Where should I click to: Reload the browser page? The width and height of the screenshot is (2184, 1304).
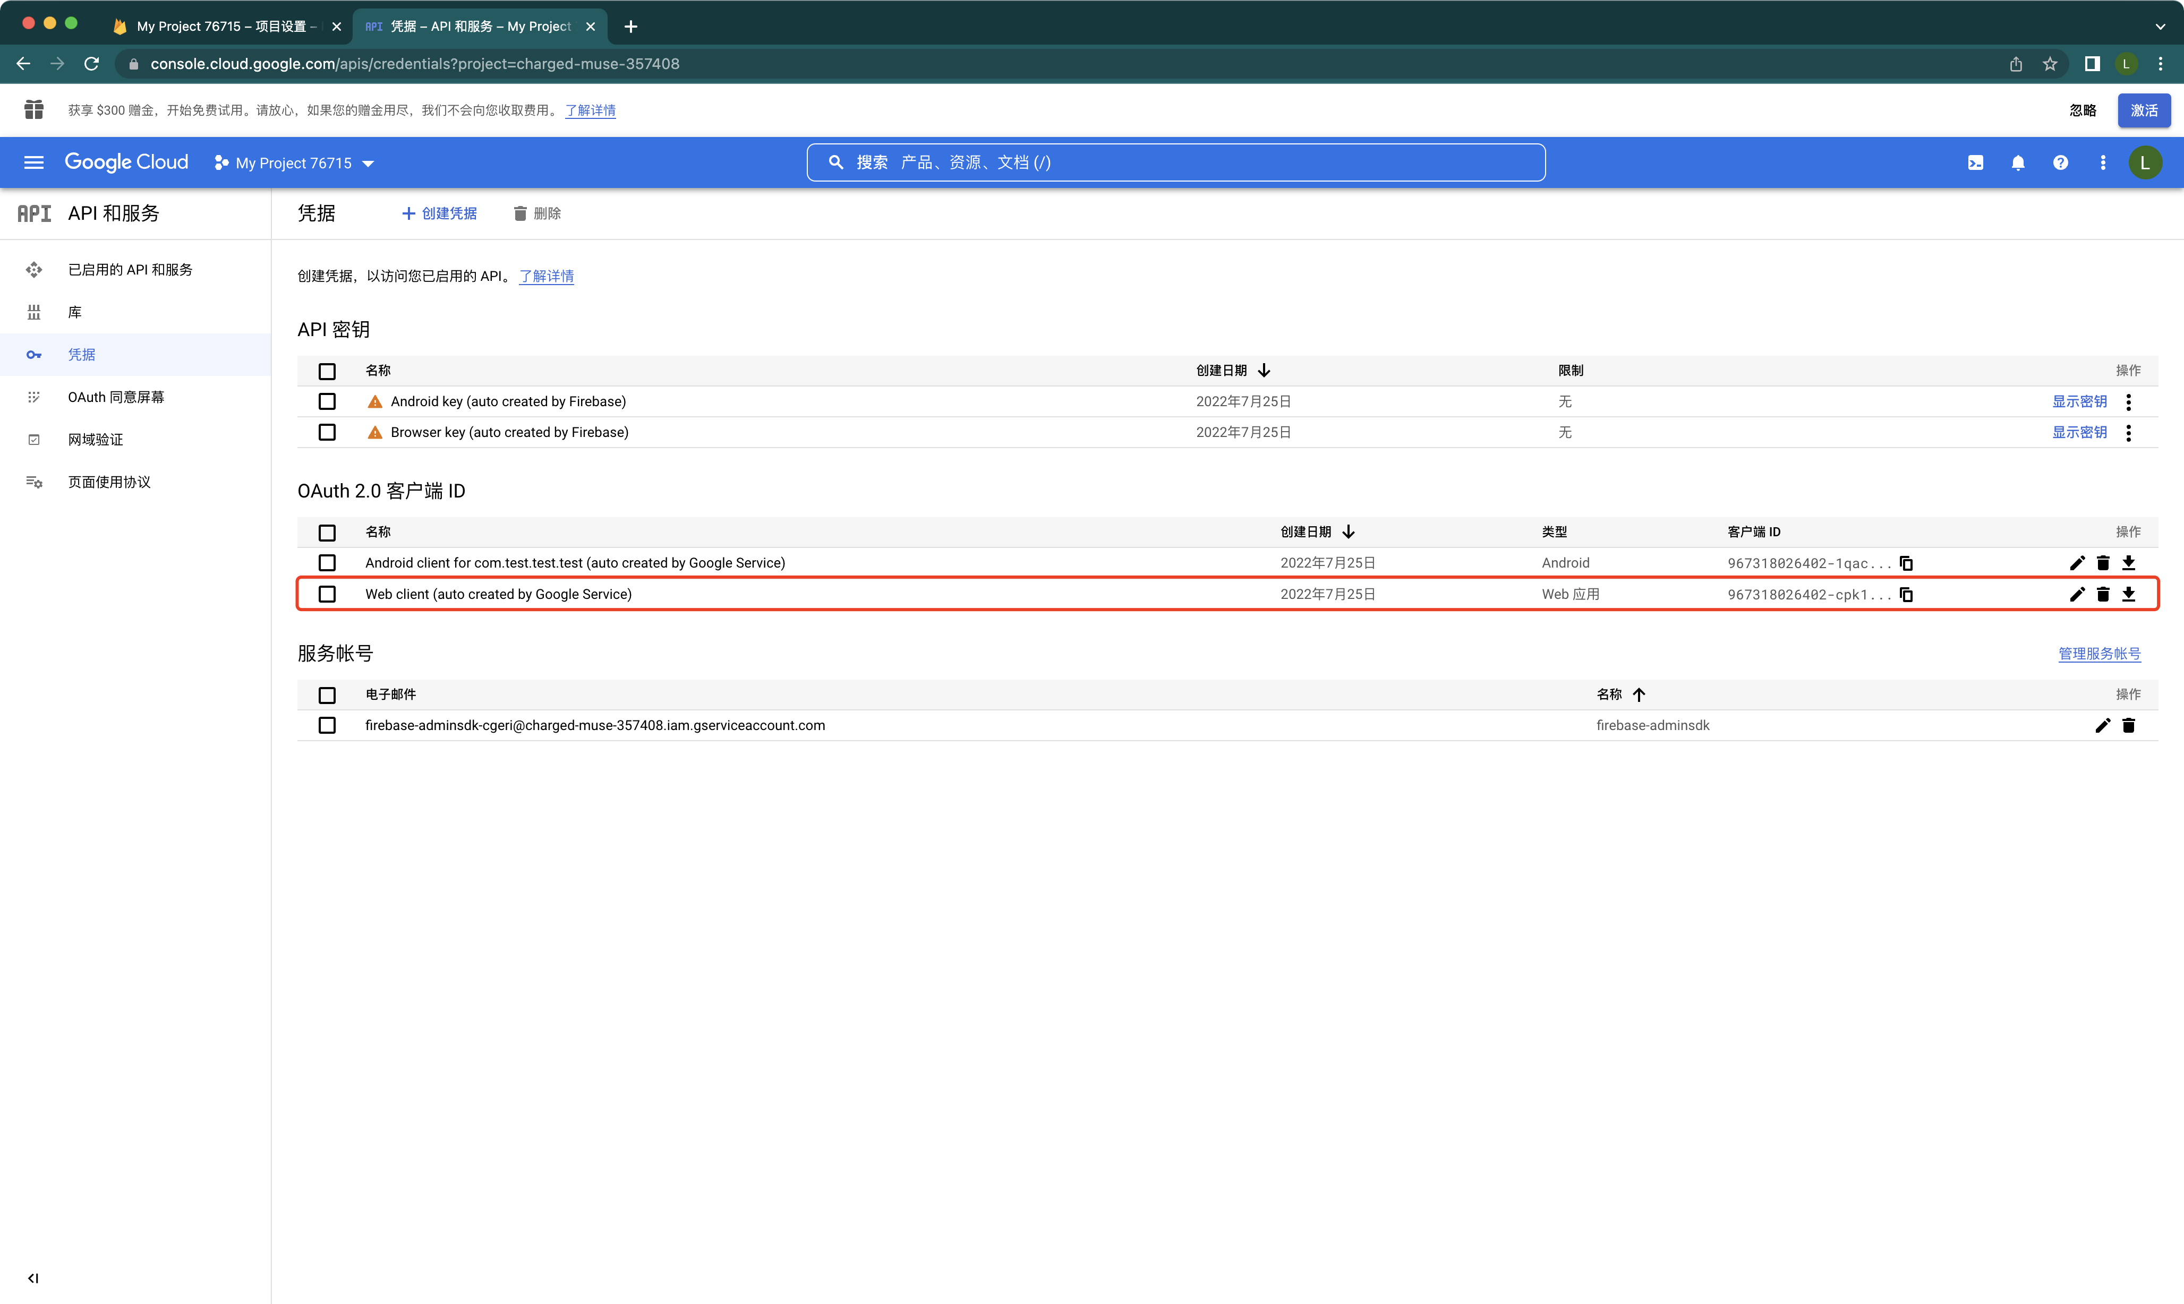[x=91, y=63]
